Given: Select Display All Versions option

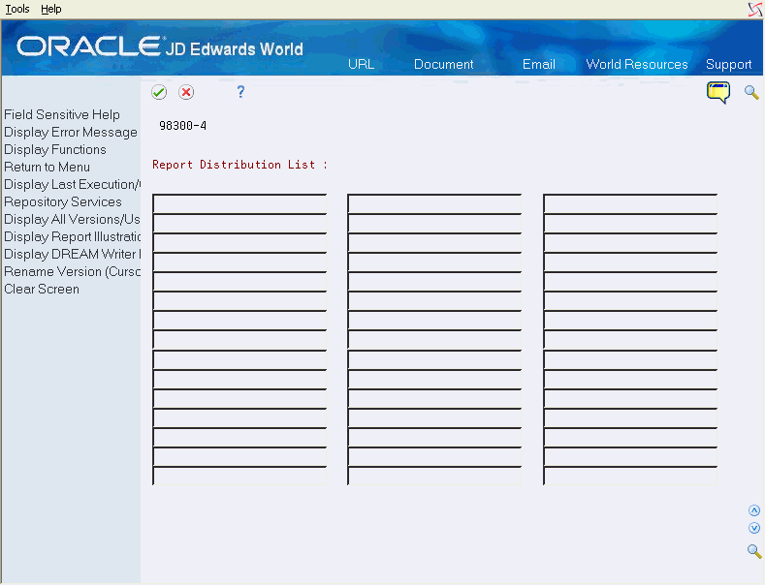Looking at the screenshot, I should point(72,219).
